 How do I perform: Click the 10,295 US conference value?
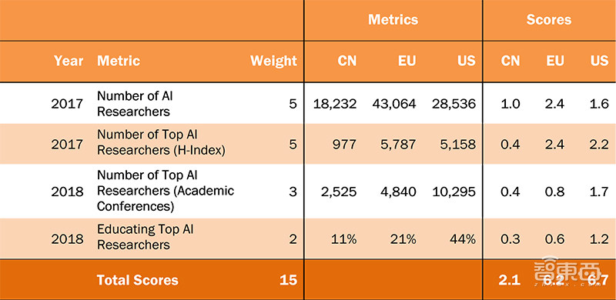tap(454, 192)
